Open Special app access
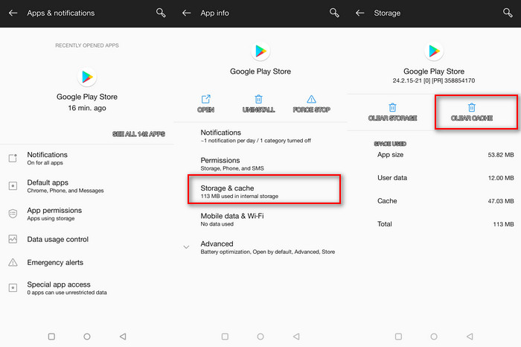 click(87, 288)
